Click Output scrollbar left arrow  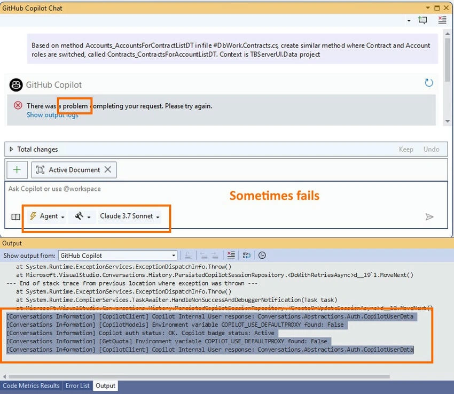(4, 376)
